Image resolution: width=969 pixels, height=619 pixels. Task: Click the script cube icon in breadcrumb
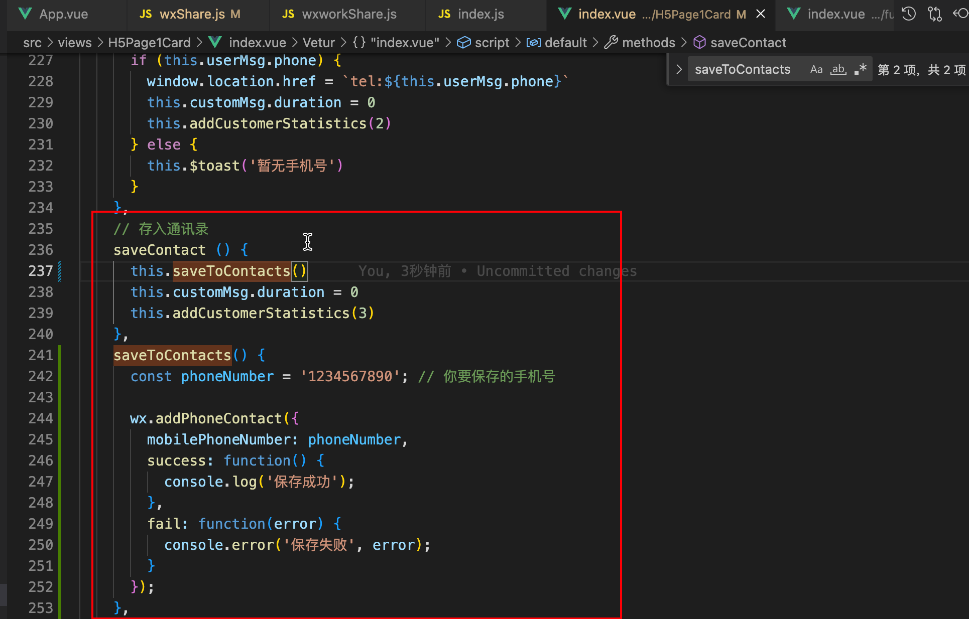tap(463, 43)
